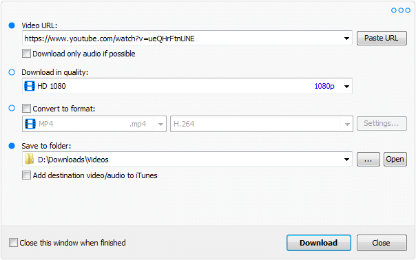Open the HD 1080 quality dropdown
Viewport: 416px width, 260px height.
tap(346, 86)
